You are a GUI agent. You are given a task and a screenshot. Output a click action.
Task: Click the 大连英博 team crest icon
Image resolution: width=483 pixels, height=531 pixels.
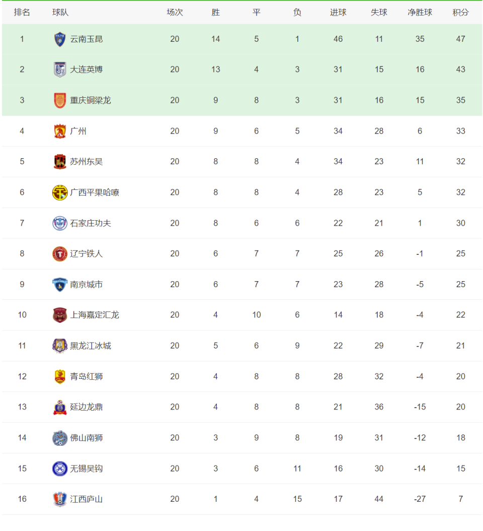tap(60, 70)
